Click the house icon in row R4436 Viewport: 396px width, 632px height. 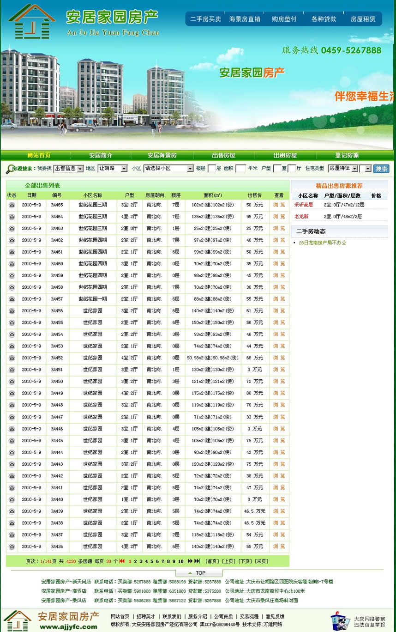coord(12,547)
